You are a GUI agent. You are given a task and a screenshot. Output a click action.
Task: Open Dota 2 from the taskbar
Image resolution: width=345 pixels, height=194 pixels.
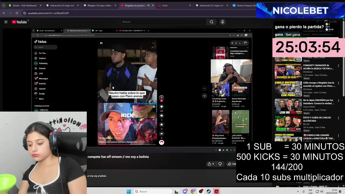click(216, 192)
